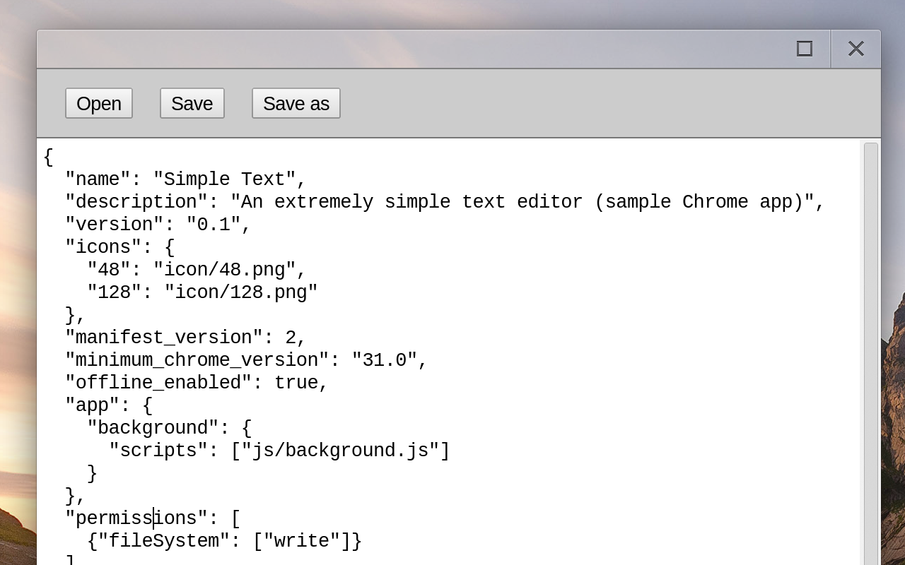Click the "scripts" js/background.js line
The width and height of the screenshot is (905, 565).
coord(279,451)
